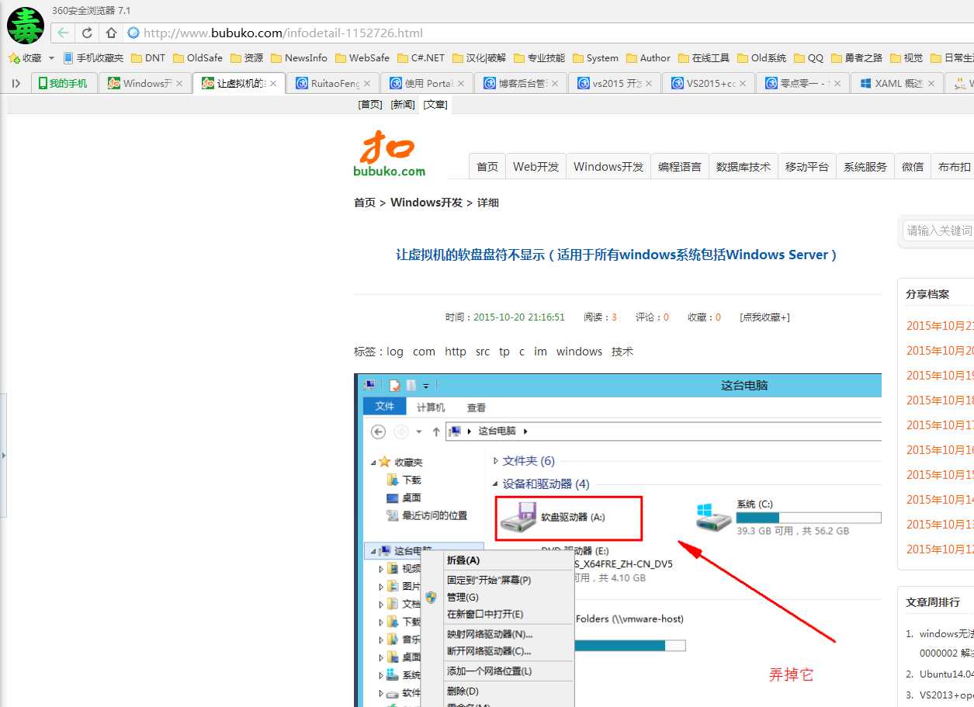Open the Web开发 navigation menu item
Viewport: 974px width, 707px height.
point(536,166)
